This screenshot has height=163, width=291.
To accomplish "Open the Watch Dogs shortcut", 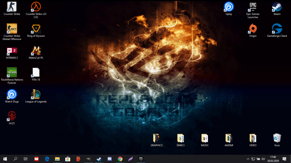I will click(12, 96).
